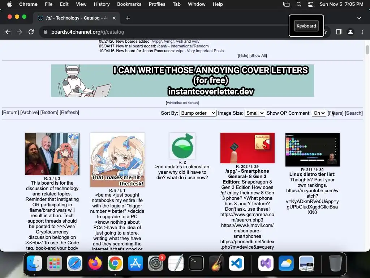Open Launchpad from the dock
The image size is (370, 278).
[55, 263]
